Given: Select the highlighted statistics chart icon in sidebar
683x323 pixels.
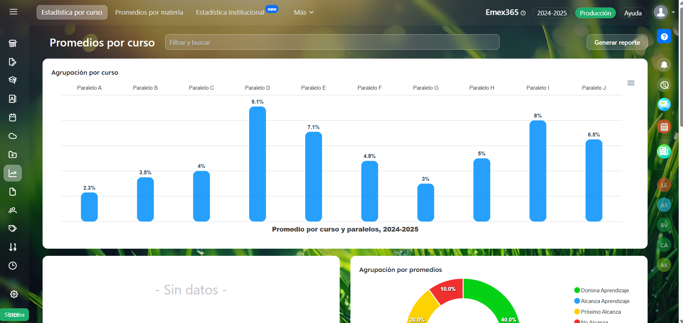Looking at the screenshot, I should [x=13, y=173].
